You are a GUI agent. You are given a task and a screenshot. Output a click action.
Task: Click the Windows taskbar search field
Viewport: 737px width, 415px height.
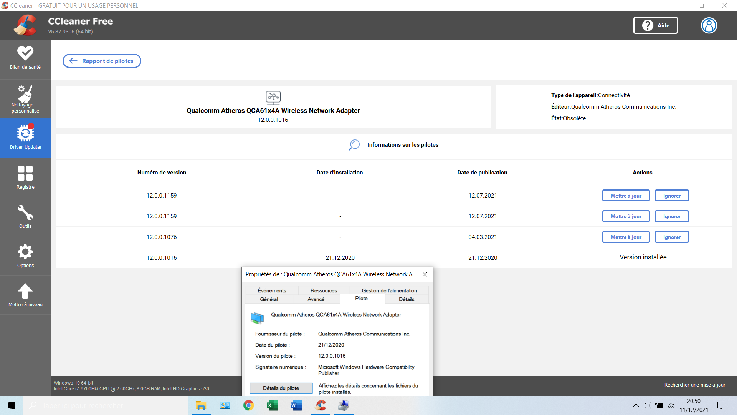pyautogui.click(x=106, y=405)
